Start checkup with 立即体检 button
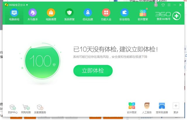Image resolution: width=187 pixels, height=120 pixels. point(93,70)
